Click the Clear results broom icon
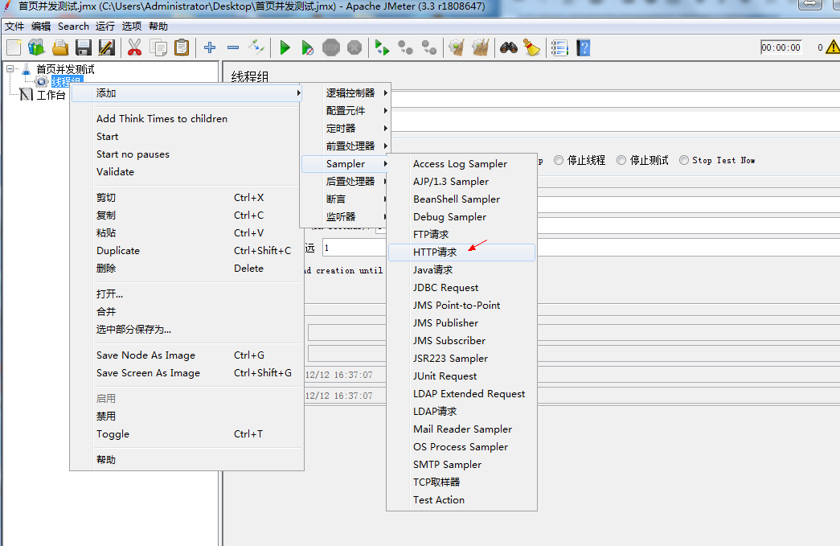 point(457,47)
